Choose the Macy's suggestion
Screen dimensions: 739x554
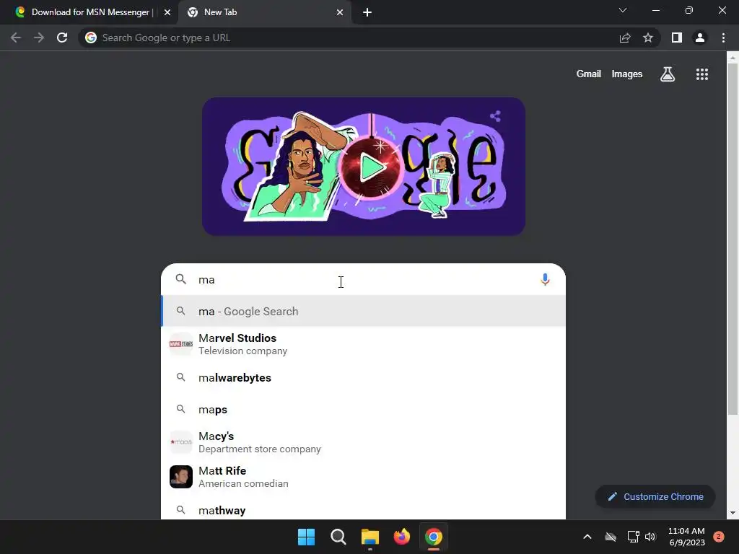pos(363,442)
